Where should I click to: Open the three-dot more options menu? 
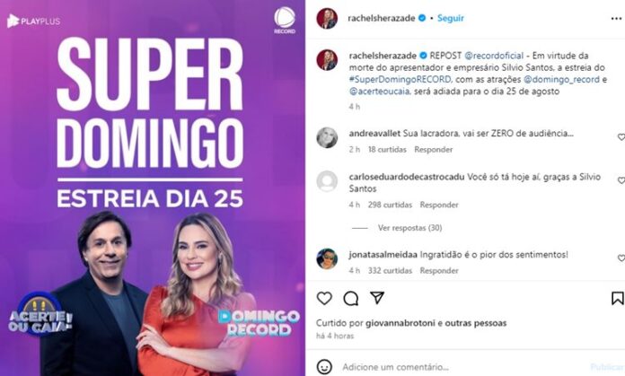click(616, 18)
